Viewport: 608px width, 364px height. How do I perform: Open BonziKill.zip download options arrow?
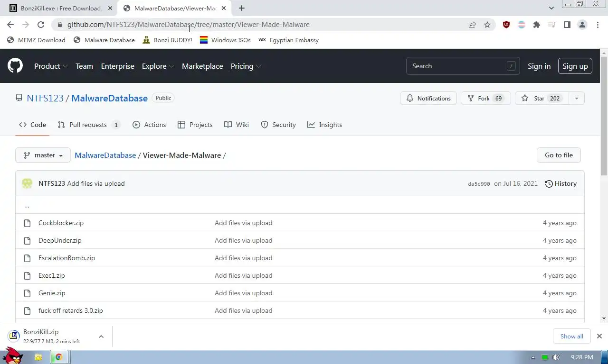101,337
